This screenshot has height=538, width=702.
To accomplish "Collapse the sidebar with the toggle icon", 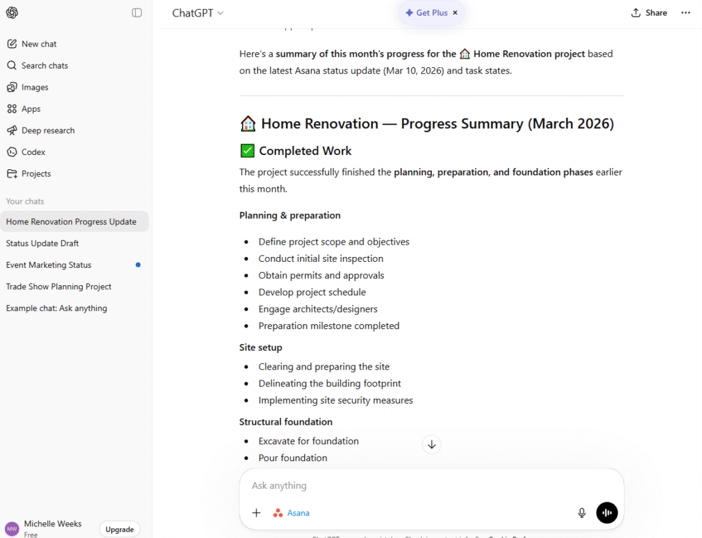I will tap(137, 12).
